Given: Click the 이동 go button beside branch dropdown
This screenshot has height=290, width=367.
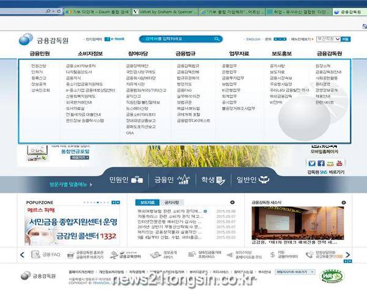Looking at the screenshot, I should click(346, 39).
